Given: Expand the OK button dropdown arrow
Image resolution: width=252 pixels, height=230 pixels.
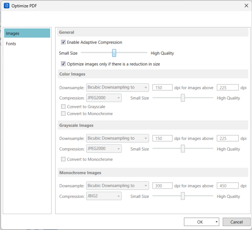Looking at the screenshot, I should point(216,222).
